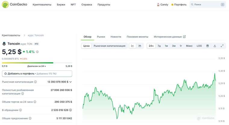This screenshot has width=229, height=125.
Task: Open the Портфель star link
Action: pyautogui.click(x=179, y=5)
